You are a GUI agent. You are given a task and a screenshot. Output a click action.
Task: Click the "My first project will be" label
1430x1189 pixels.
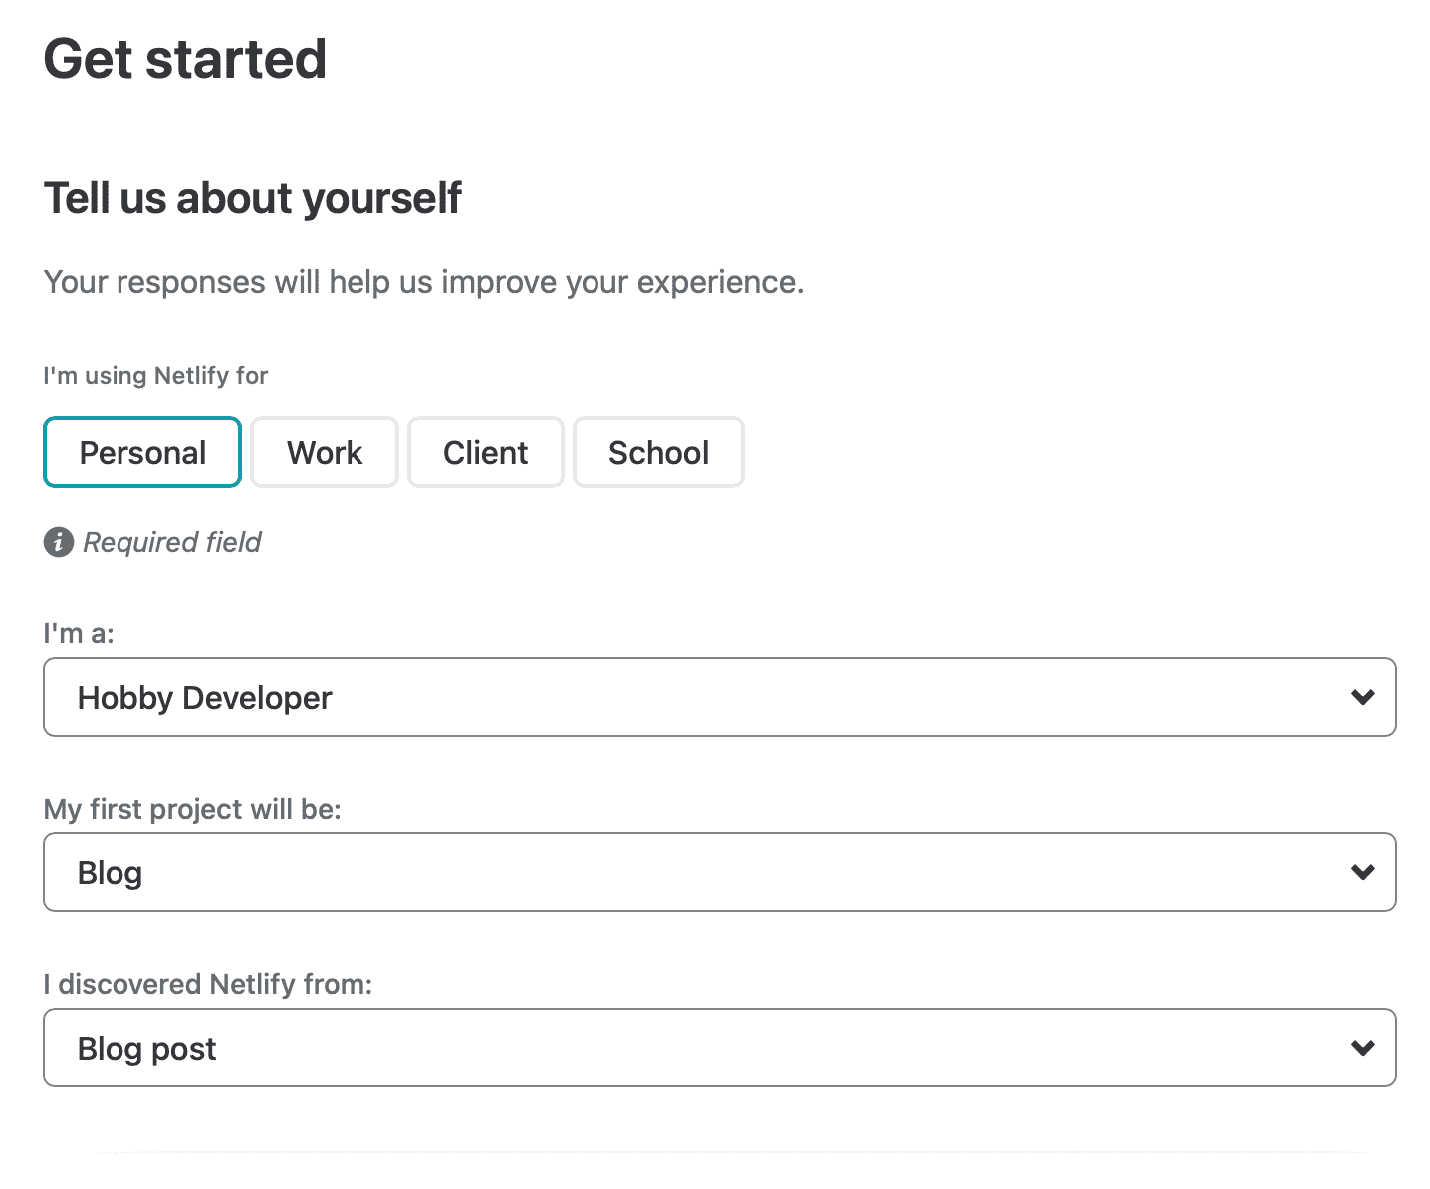[192, 809]
